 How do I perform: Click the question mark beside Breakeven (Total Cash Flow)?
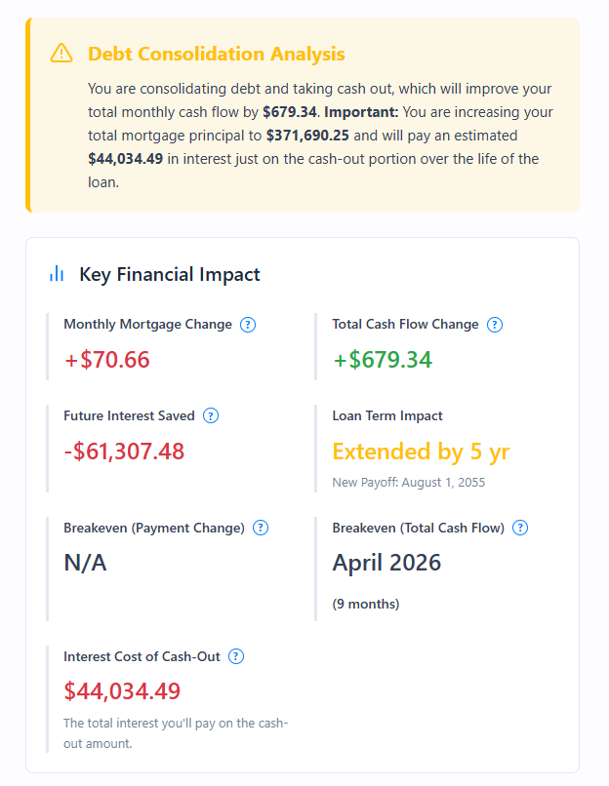[x=520, y=528]
